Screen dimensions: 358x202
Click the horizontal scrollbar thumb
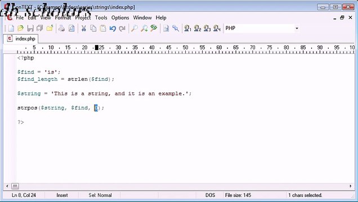point(15,186)
